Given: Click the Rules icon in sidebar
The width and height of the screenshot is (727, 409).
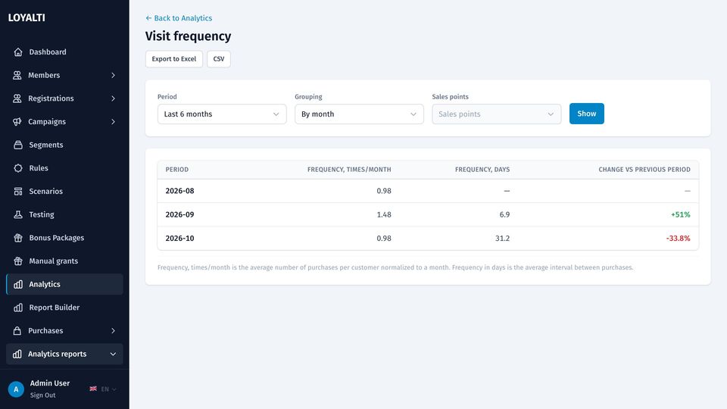Looking at the screenshot, I should tap(18, 168).
